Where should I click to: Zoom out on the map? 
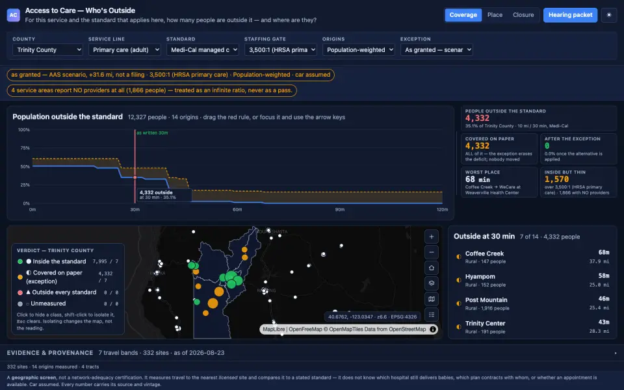pos(432,252)
